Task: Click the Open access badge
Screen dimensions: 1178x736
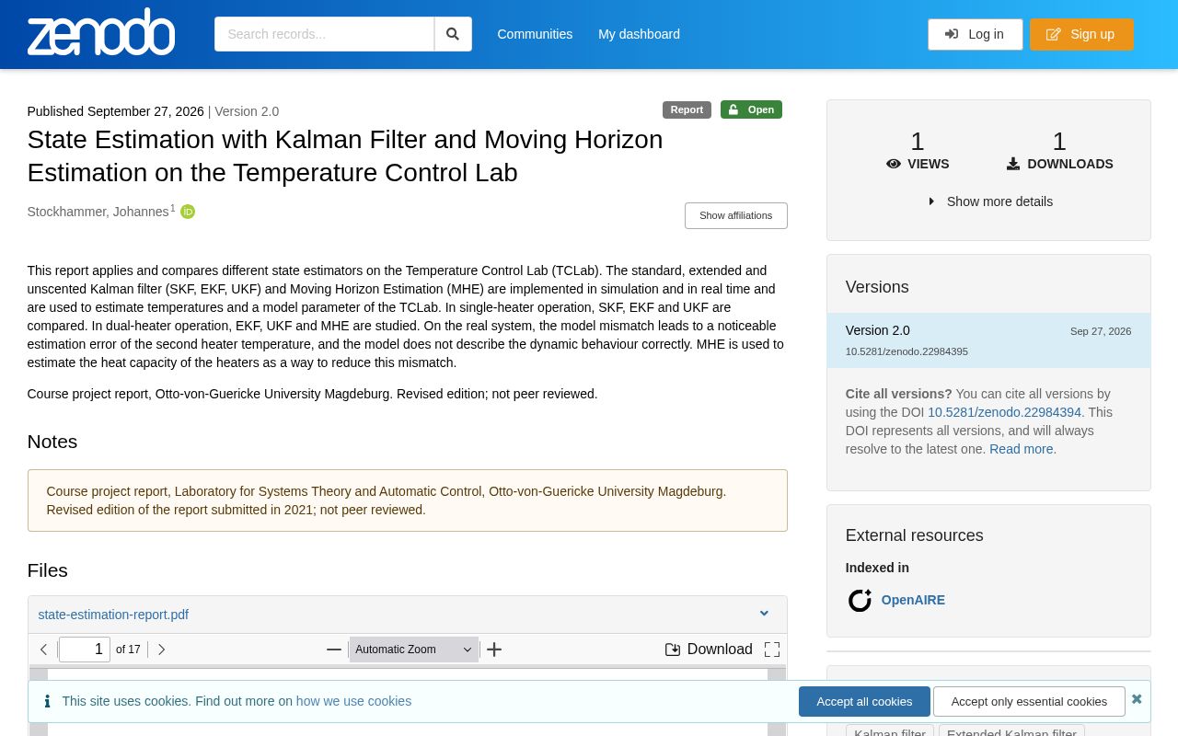Action: point(751,109)
